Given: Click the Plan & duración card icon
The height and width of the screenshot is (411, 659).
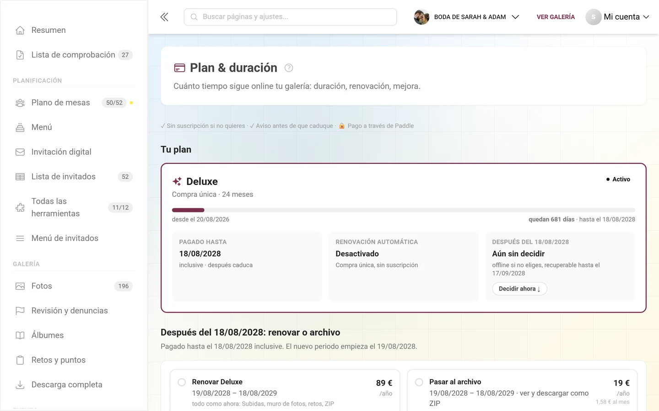Looking at the screenshot, I should pos(180,68).
